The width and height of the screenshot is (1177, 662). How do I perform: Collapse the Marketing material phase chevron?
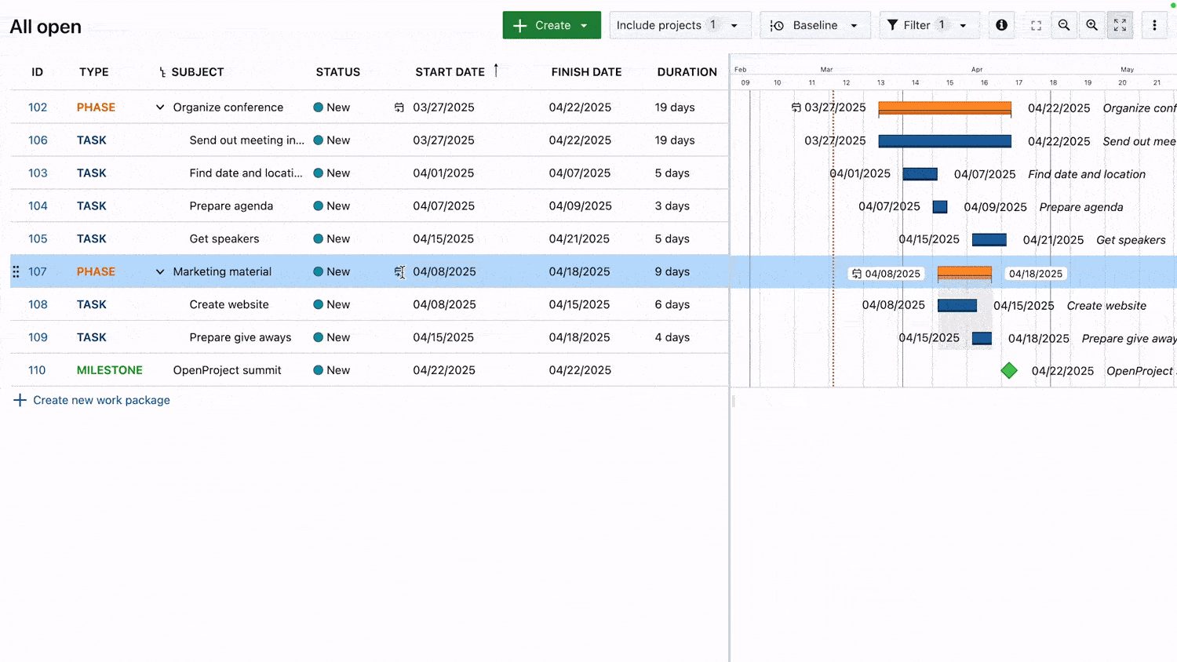tap(159, 271)
